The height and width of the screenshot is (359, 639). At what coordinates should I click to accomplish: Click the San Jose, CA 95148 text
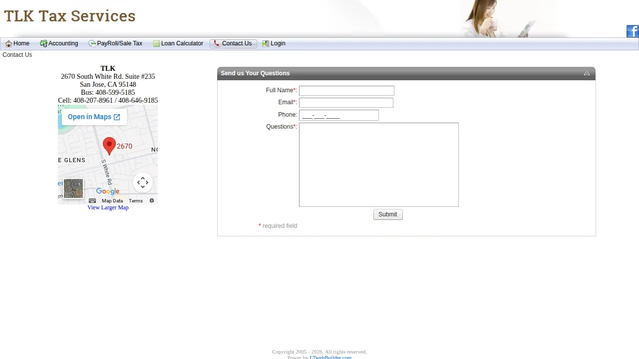click(x=108, y=84)
